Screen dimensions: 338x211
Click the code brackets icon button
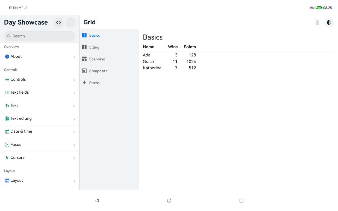(59, 22)
